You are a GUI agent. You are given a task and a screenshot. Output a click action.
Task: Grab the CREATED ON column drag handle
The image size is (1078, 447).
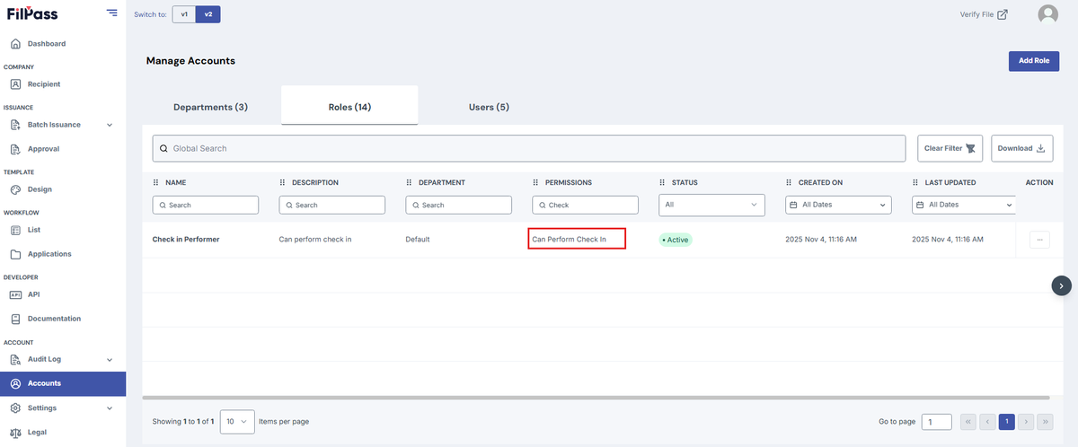click(790, 182)
